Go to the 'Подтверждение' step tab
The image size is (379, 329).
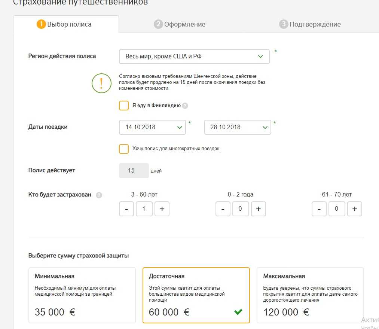[x=310, y=24]
